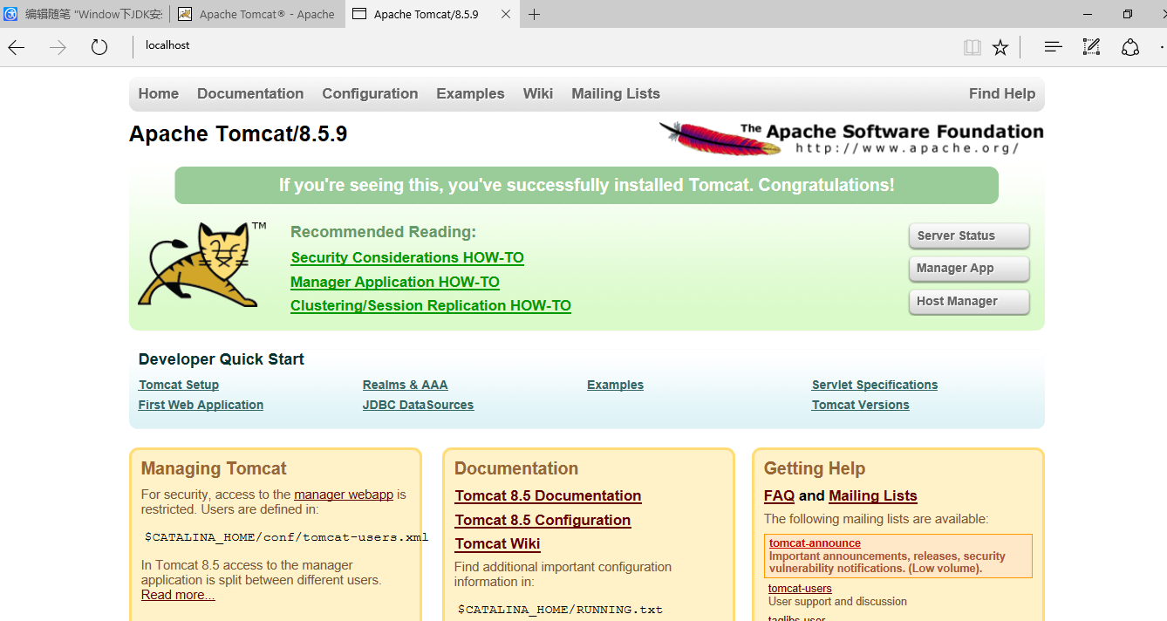Close the Apache Tomcat/8.5.9 tab
This screenshot has width=1167, height=621.
point(508,14)
